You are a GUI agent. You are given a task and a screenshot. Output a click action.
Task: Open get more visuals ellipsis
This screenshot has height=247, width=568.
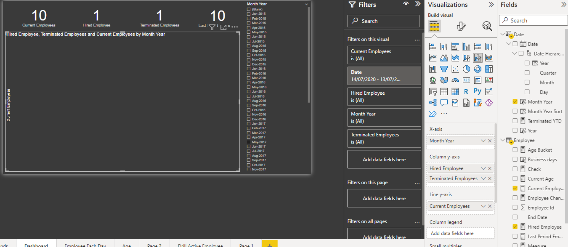(444, 114)
